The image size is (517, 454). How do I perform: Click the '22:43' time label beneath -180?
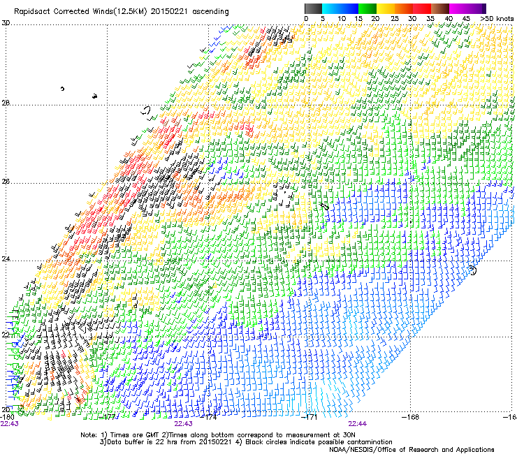pos(10,424)
